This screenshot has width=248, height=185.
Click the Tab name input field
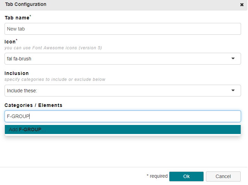click(123, 29)
